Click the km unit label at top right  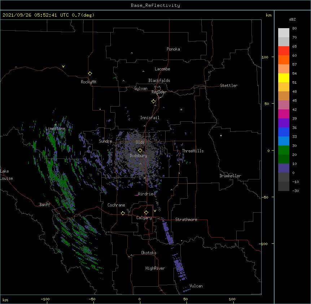268,15
